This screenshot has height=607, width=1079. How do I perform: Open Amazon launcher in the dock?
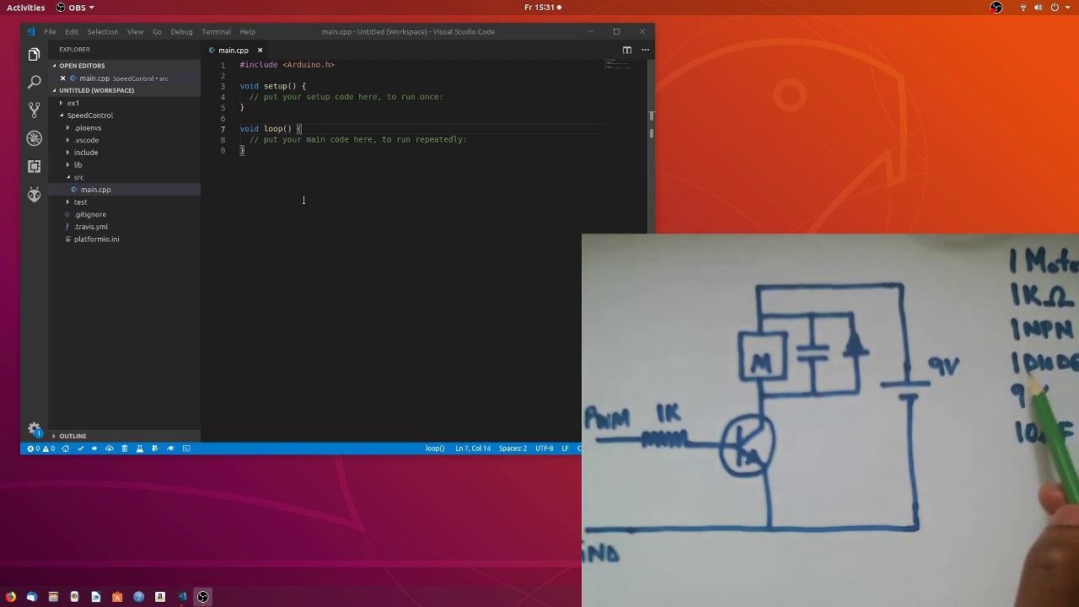coord(160,597)
